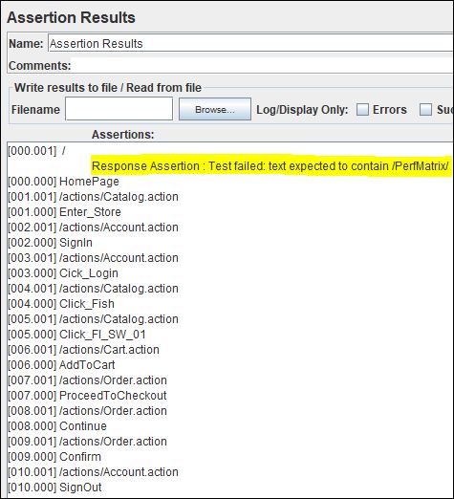Select the highlighted Response Assertion failure message
This screenshot has width=454, height=499.
270,166
